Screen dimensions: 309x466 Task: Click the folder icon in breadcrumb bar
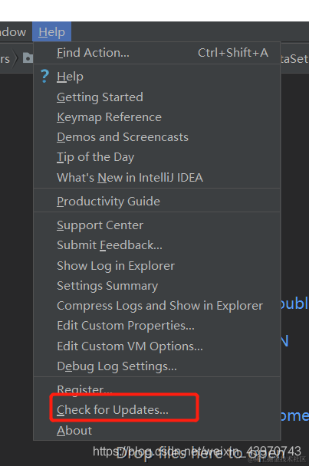(x=28, y=58)
